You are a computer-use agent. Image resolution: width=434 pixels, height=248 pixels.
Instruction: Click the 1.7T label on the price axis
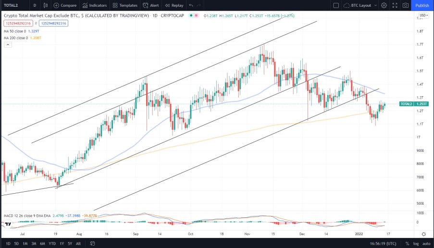pos(420,44)
